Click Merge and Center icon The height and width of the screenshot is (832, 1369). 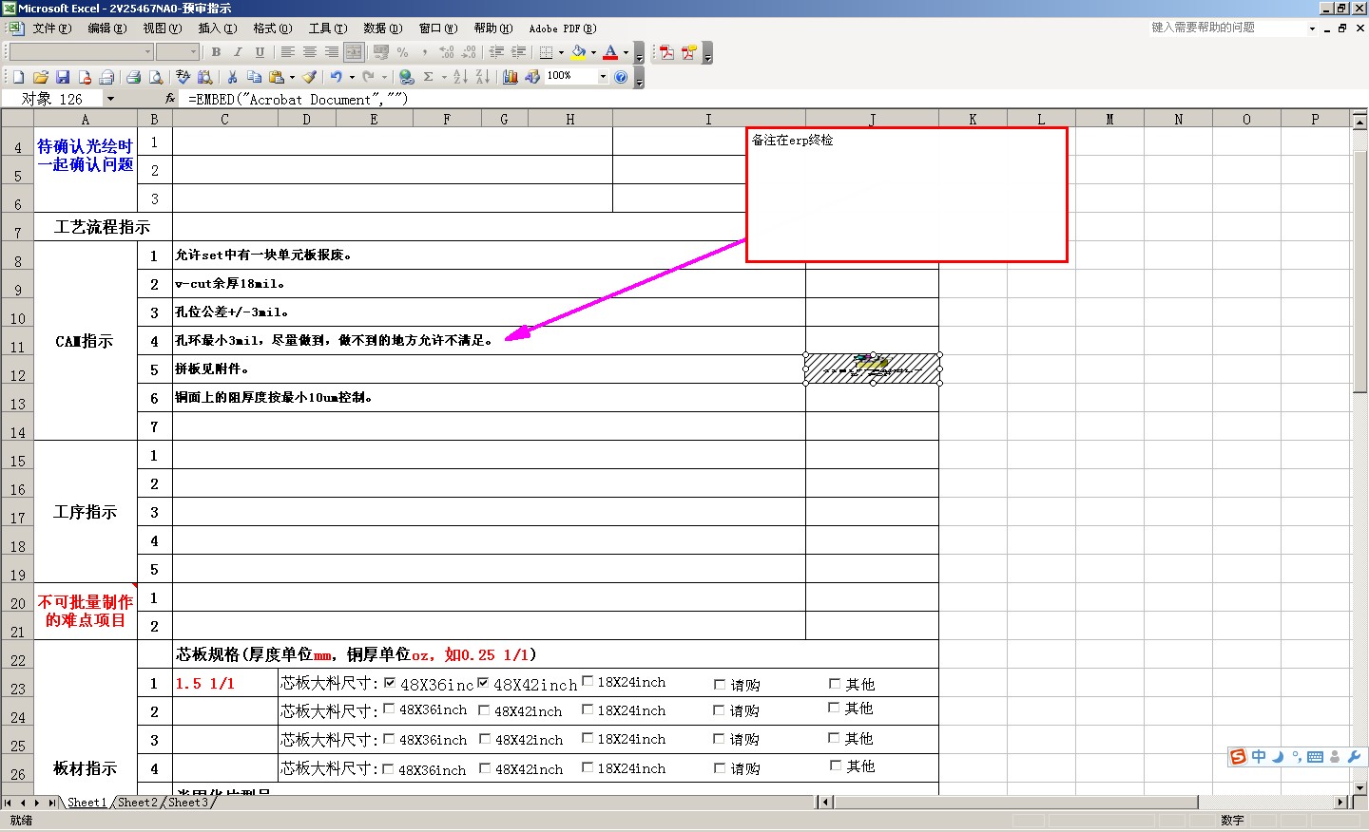pyautogui.click(x=354, y=52)
